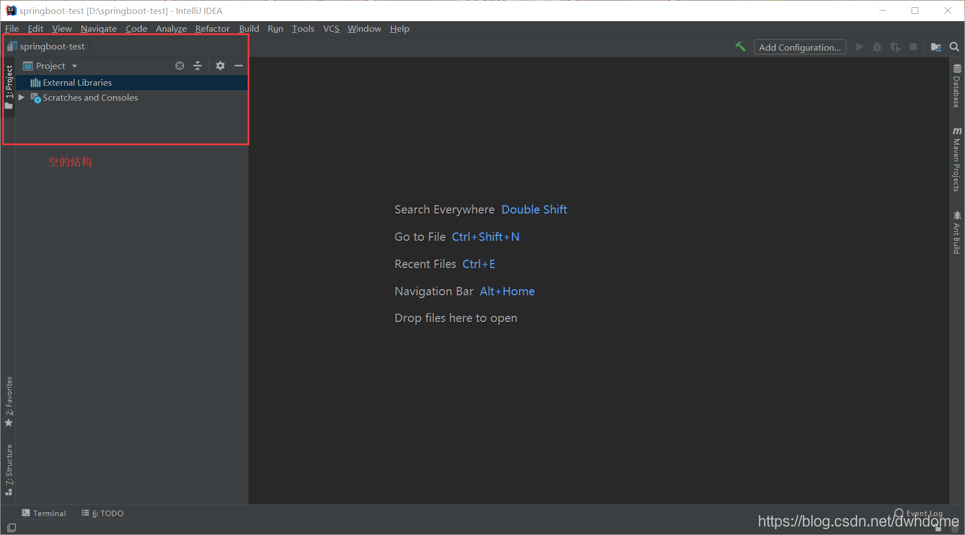Click Add Configuration... button
The image size is (965, 535).
800,47
